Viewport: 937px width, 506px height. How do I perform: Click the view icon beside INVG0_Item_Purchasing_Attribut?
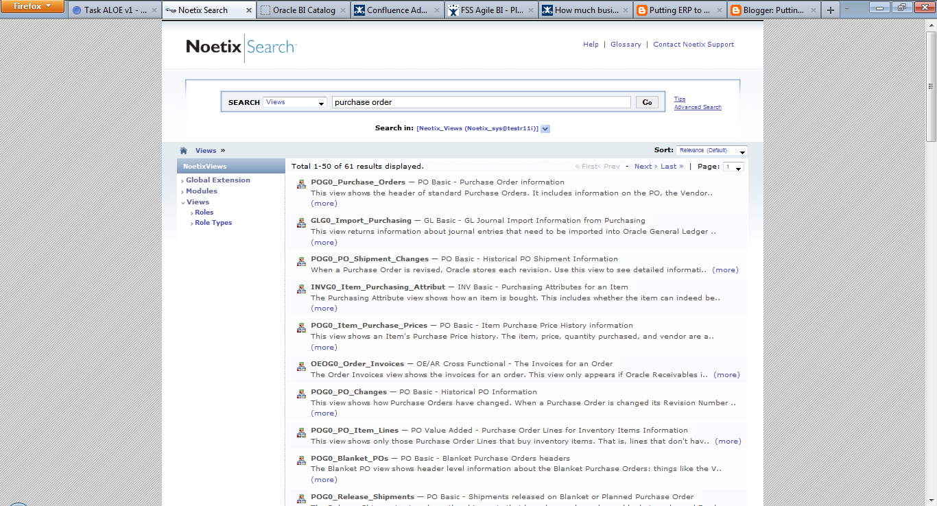(301, 289)
